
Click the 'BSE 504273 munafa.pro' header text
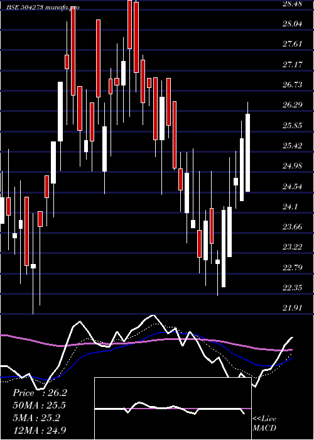pos(43,8)
